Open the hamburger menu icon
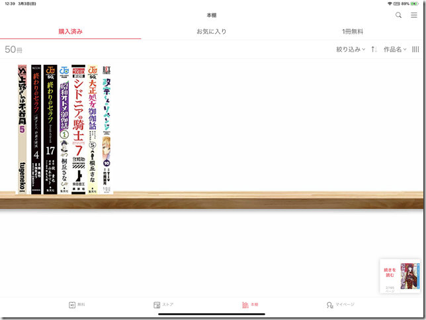 pos(414,15)
